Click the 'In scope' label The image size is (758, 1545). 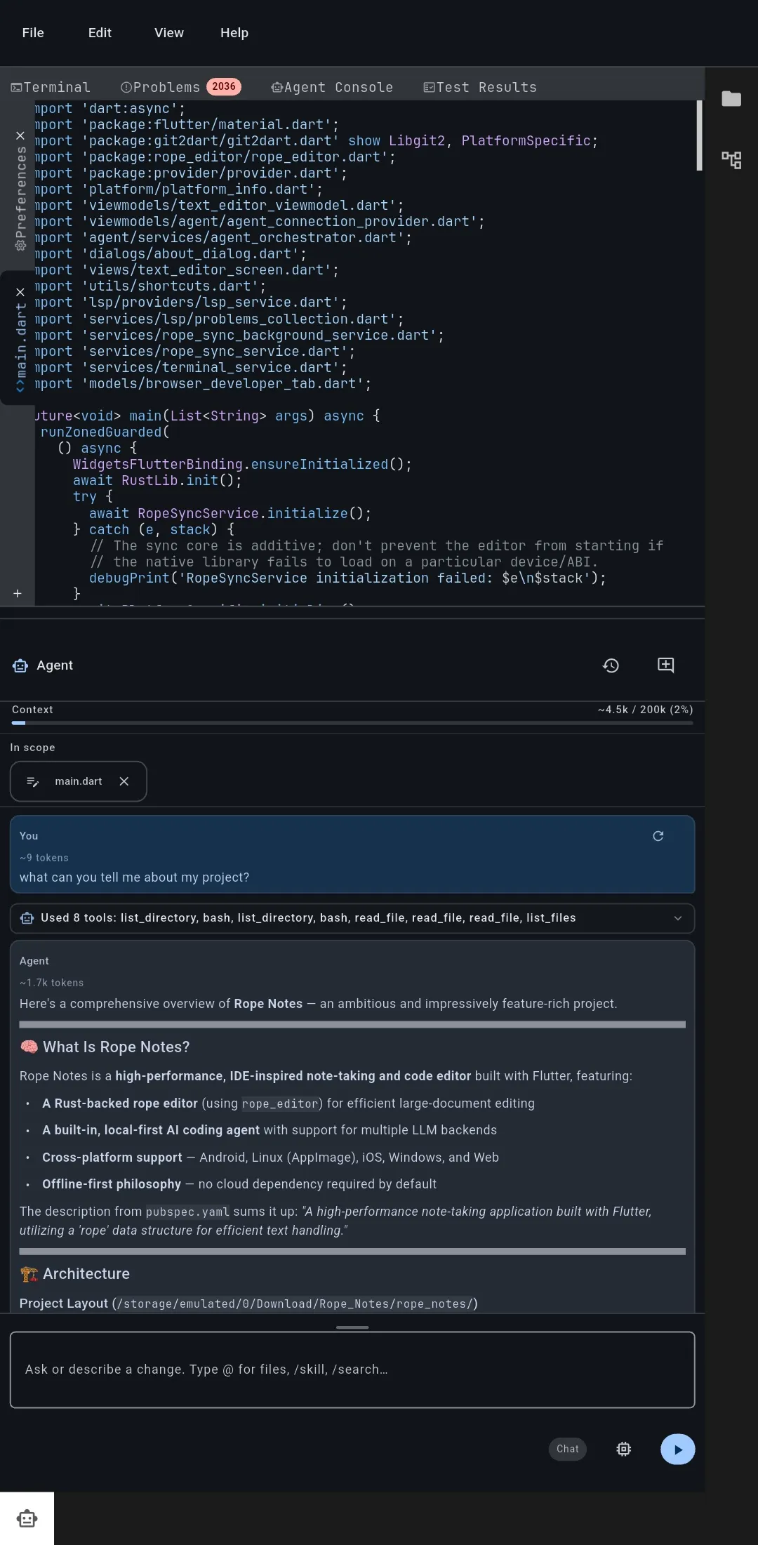32,748
